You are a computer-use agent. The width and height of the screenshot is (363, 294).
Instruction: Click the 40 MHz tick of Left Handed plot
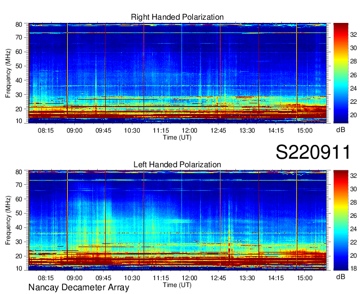click(x=19, y=227)
